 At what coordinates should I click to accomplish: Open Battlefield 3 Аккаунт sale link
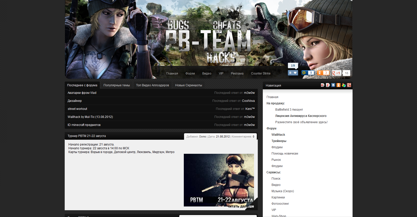[x=289, y=110]
